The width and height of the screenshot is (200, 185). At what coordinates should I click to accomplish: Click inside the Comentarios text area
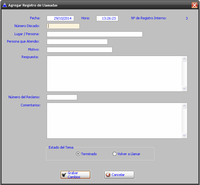pos(114,121)
